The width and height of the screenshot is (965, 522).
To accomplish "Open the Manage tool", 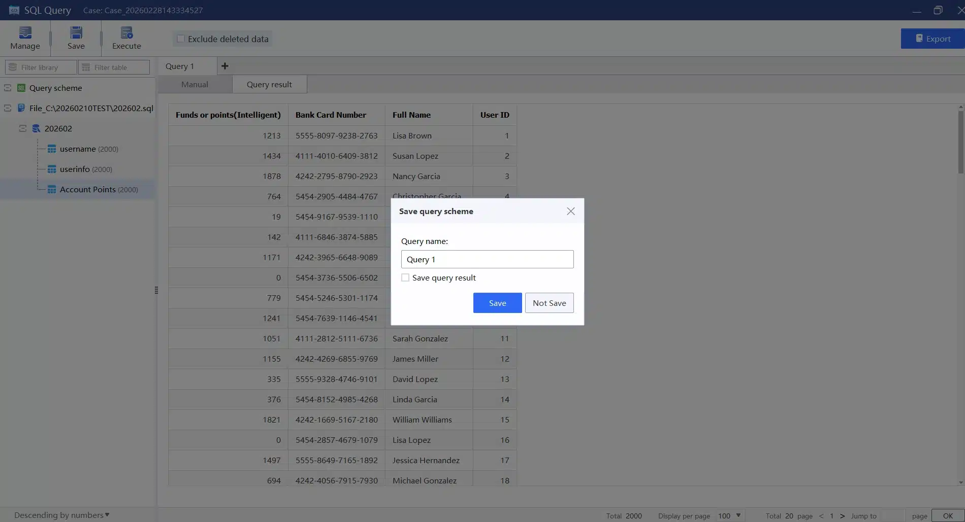I will pyautogui.click(x=25, y=33).
